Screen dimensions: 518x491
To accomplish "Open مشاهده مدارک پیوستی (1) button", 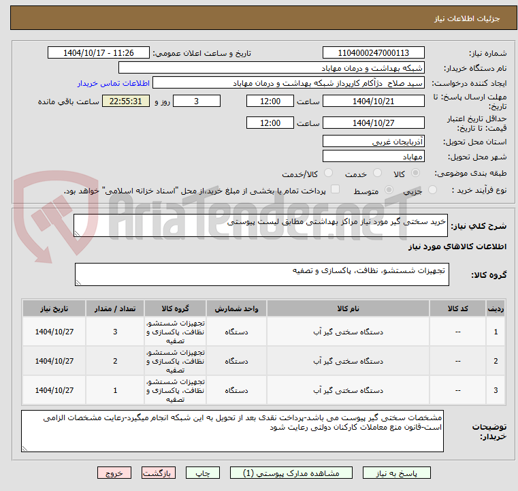I will tap(291, 473).
